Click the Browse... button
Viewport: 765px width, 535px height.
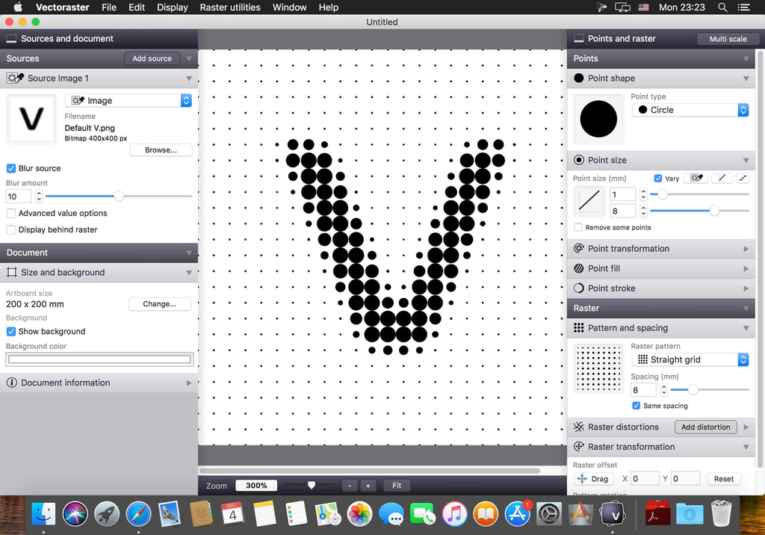point(161,150)
